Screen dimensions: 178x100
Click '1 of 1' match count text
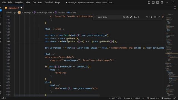(136, 17)
